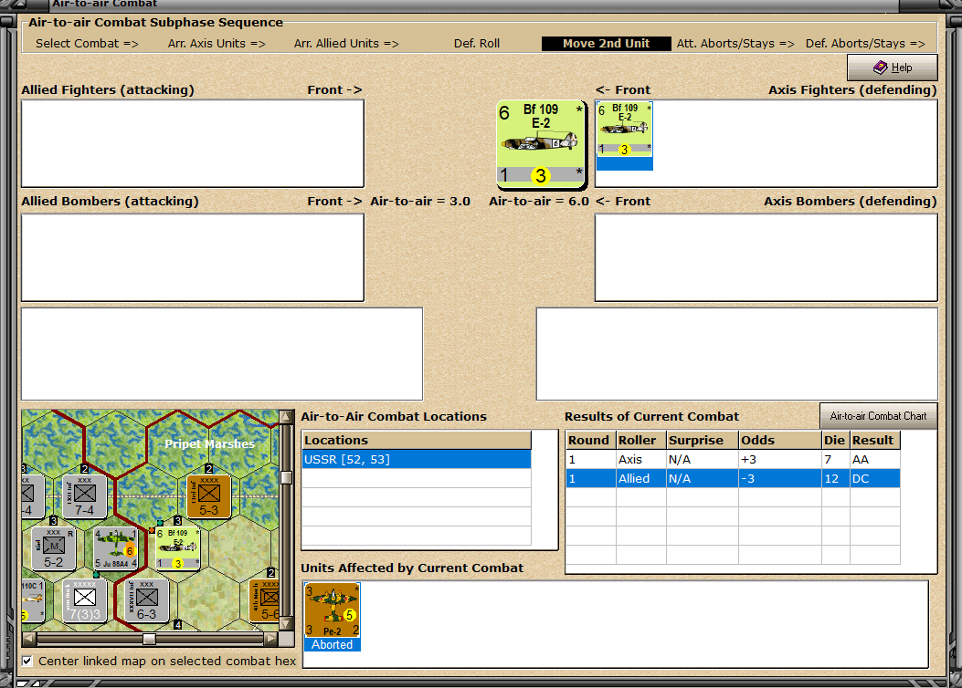Click map vertical scrollbar up arrow
The height and width of the screenshot is (688, 962).
pos(287,417)
